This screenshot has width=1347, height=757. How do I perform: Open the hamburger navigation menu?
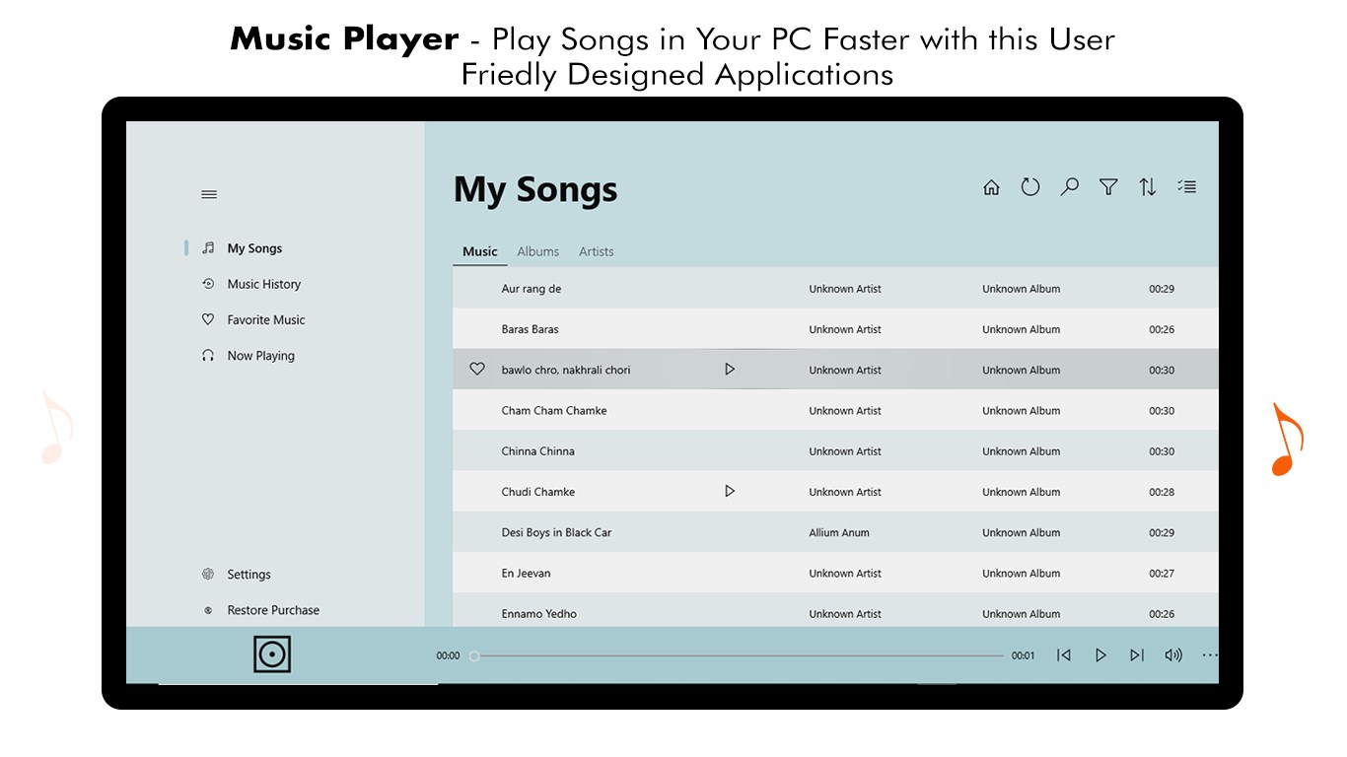(x=209, y=195)
